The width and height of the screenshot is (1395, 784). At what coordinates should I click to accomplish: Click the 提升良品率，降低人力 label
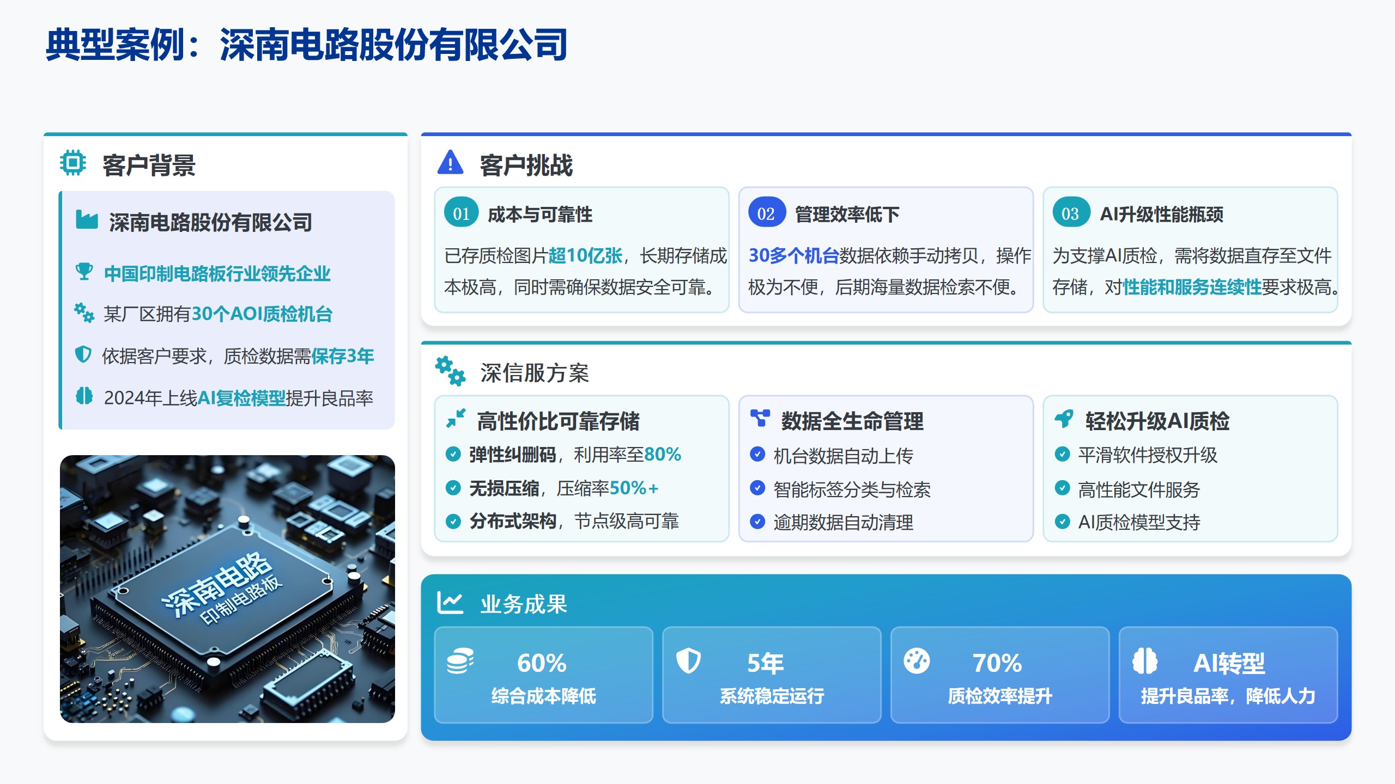click(1228, 696)
